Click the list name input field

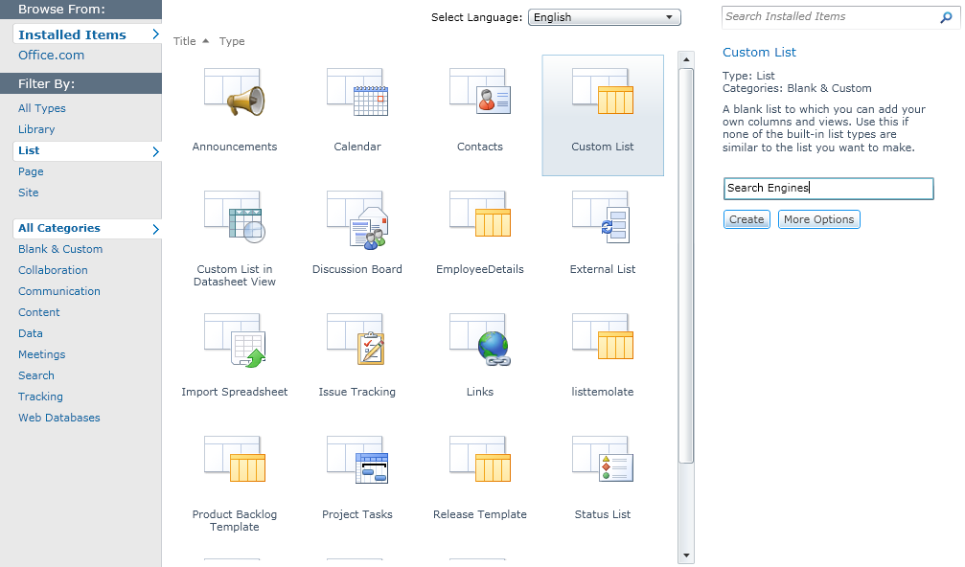(828, 189)
